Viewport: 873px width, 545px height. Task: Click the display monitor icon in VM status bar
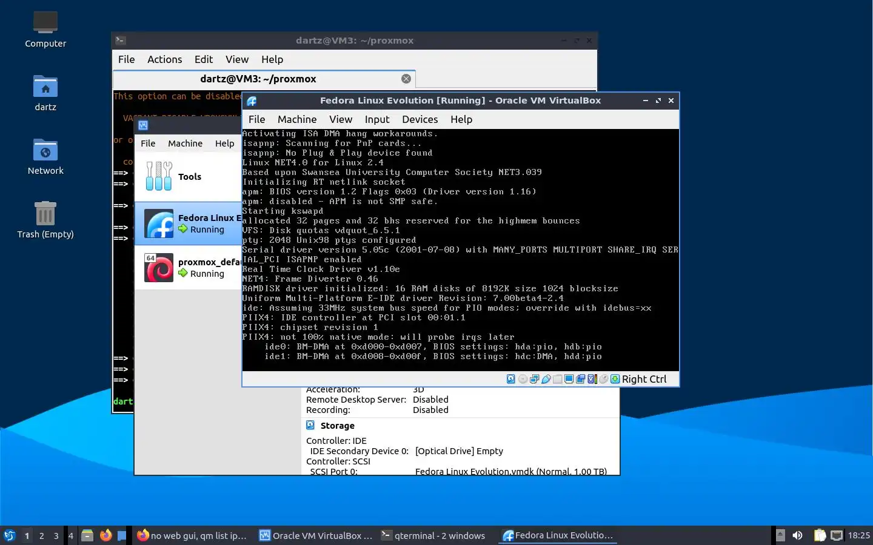pos(569,379)
